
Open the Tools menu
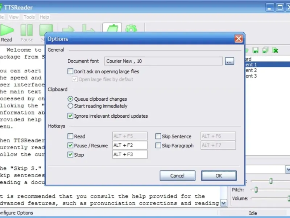[x=29, y=17]
